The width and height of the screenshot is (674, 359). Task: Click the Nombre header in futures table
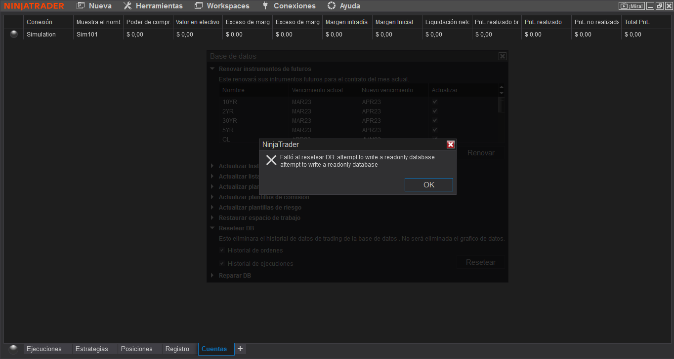254,90
